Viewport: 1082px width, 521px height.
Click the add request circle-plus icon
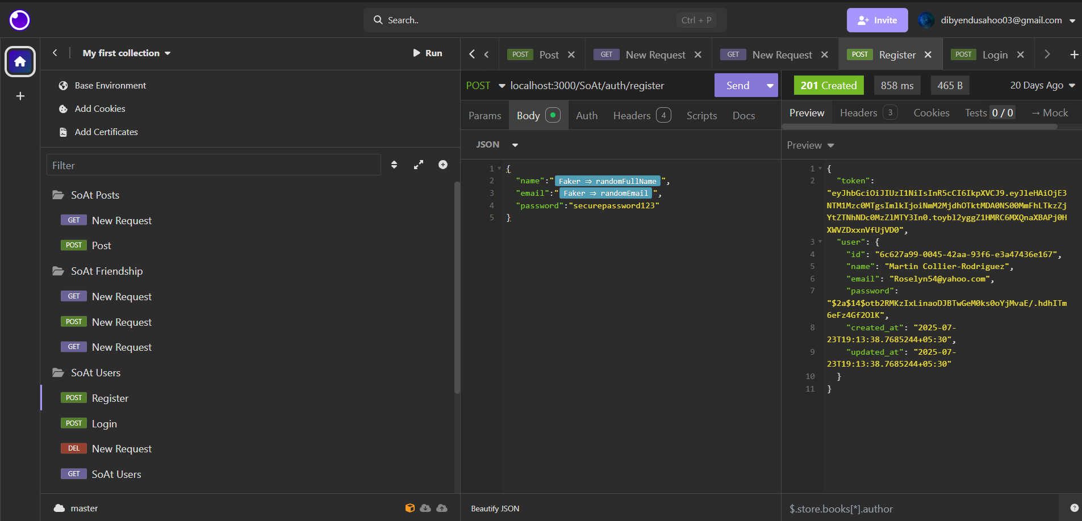(443, 165)
